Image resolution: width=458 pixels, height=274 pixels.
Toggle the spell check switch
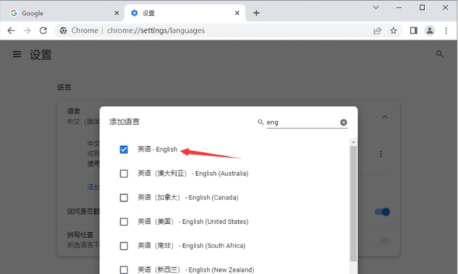tap(381, 241)
